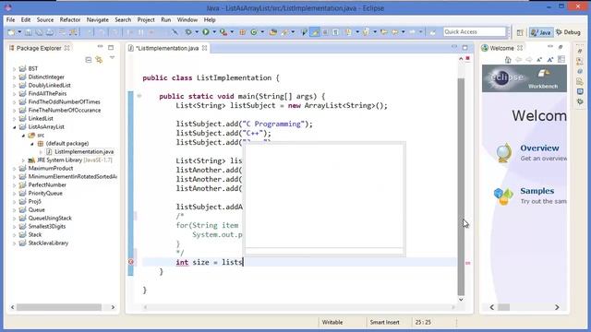This screenshot has width=591, height=332.
Task: Toggle Mark Occurrences highlighted toolbar icon
Action: coord(315,32)
